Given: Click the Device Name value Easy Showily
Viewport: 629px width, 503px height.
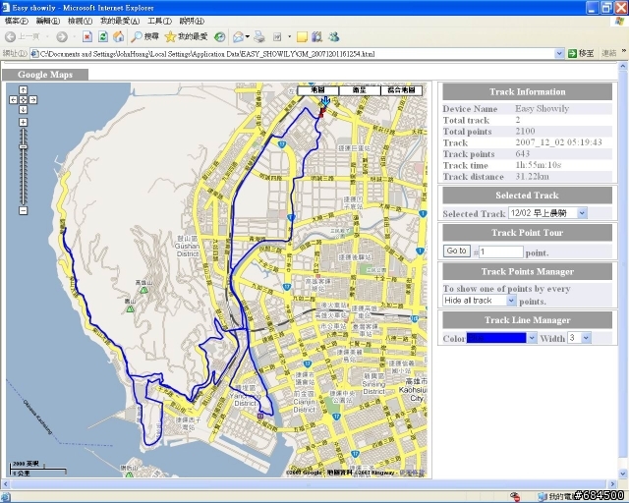Looking at the screenshot, I should [542, 109].
